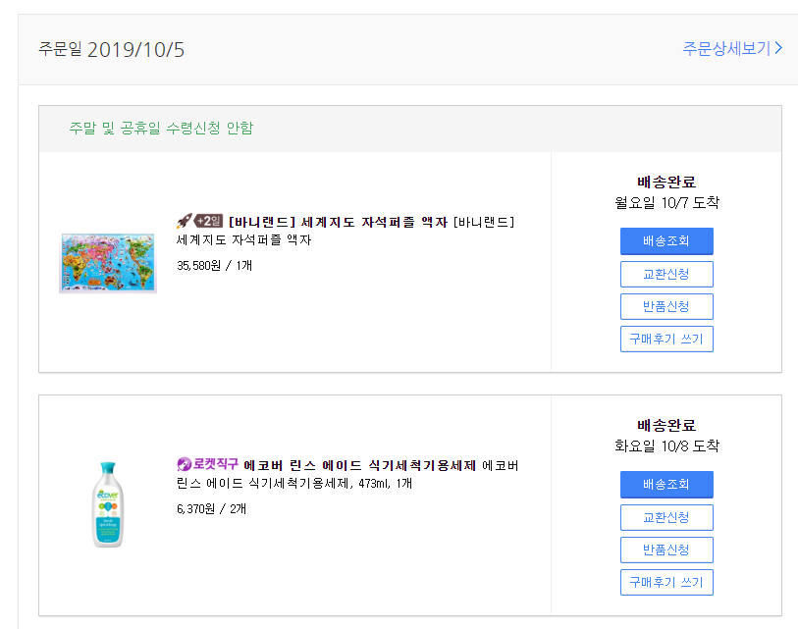Click the chevron arrow next to 주문상세보기
The width and height of the screenshot is (798, 629).
coord(778,47)
